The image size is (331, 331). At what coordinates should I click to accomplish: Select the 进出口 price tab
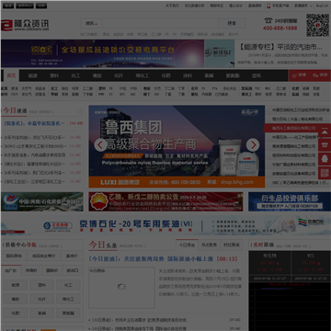[73, 270]
